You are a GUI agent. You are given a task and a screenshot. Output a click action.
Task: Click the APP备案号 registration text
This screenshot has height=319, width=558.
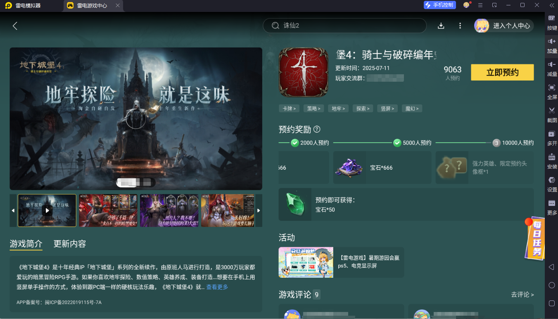59,302
